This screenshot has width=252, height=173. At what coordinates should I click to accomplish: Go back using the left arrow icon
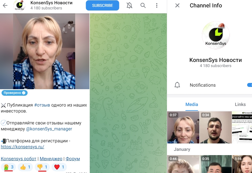point(5,5)
